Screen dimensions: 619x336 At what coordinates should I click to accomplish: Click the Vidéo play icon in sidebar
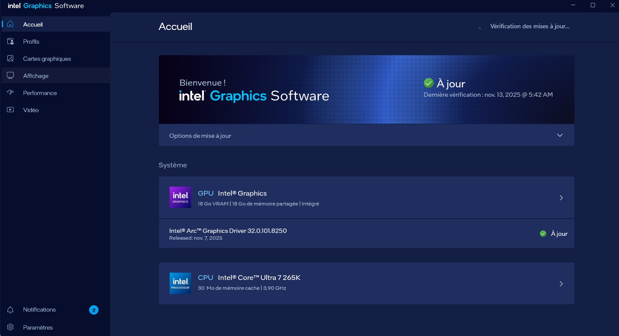pyautogui.click(x=10, y=110)
